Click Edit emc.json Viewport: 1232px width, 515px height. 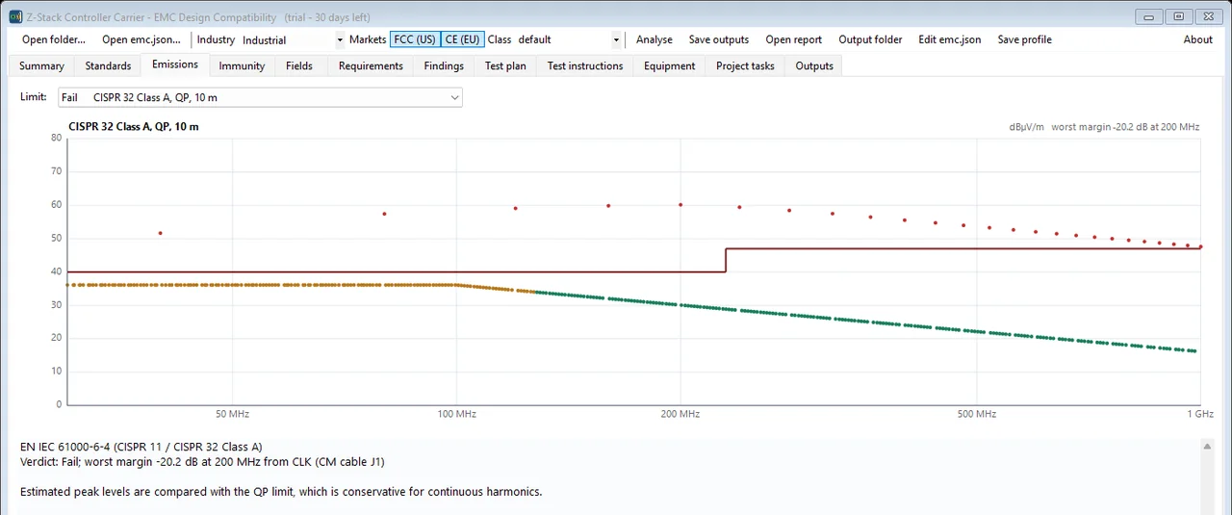pos(950,39)
